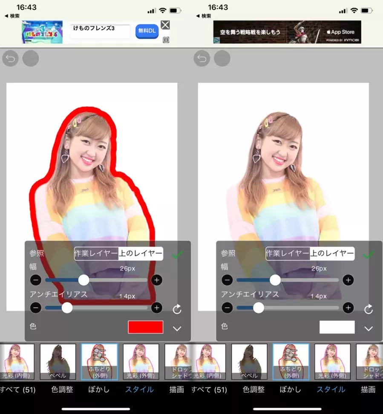Viewport: 383px width, 414px height.
Task: Expand the 色 color options with the chevron
Action: [x=178, y=328]
